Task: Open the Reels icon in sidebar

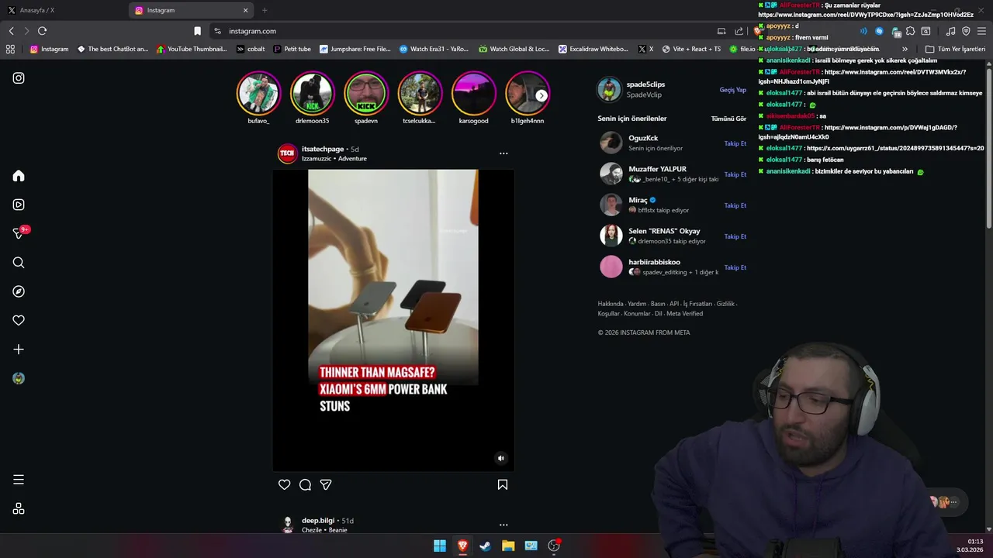Action: click(x=19, y=205)
